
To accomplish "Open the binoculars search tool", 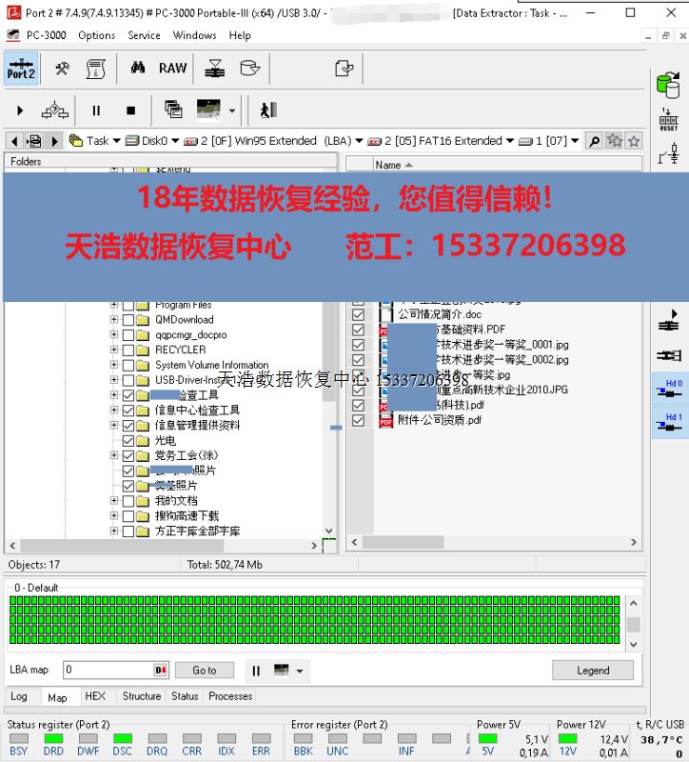I will coord(138,68).
